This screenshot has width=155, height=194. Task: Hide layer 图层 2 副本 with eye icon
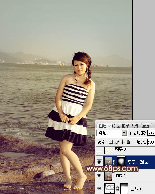99,162
